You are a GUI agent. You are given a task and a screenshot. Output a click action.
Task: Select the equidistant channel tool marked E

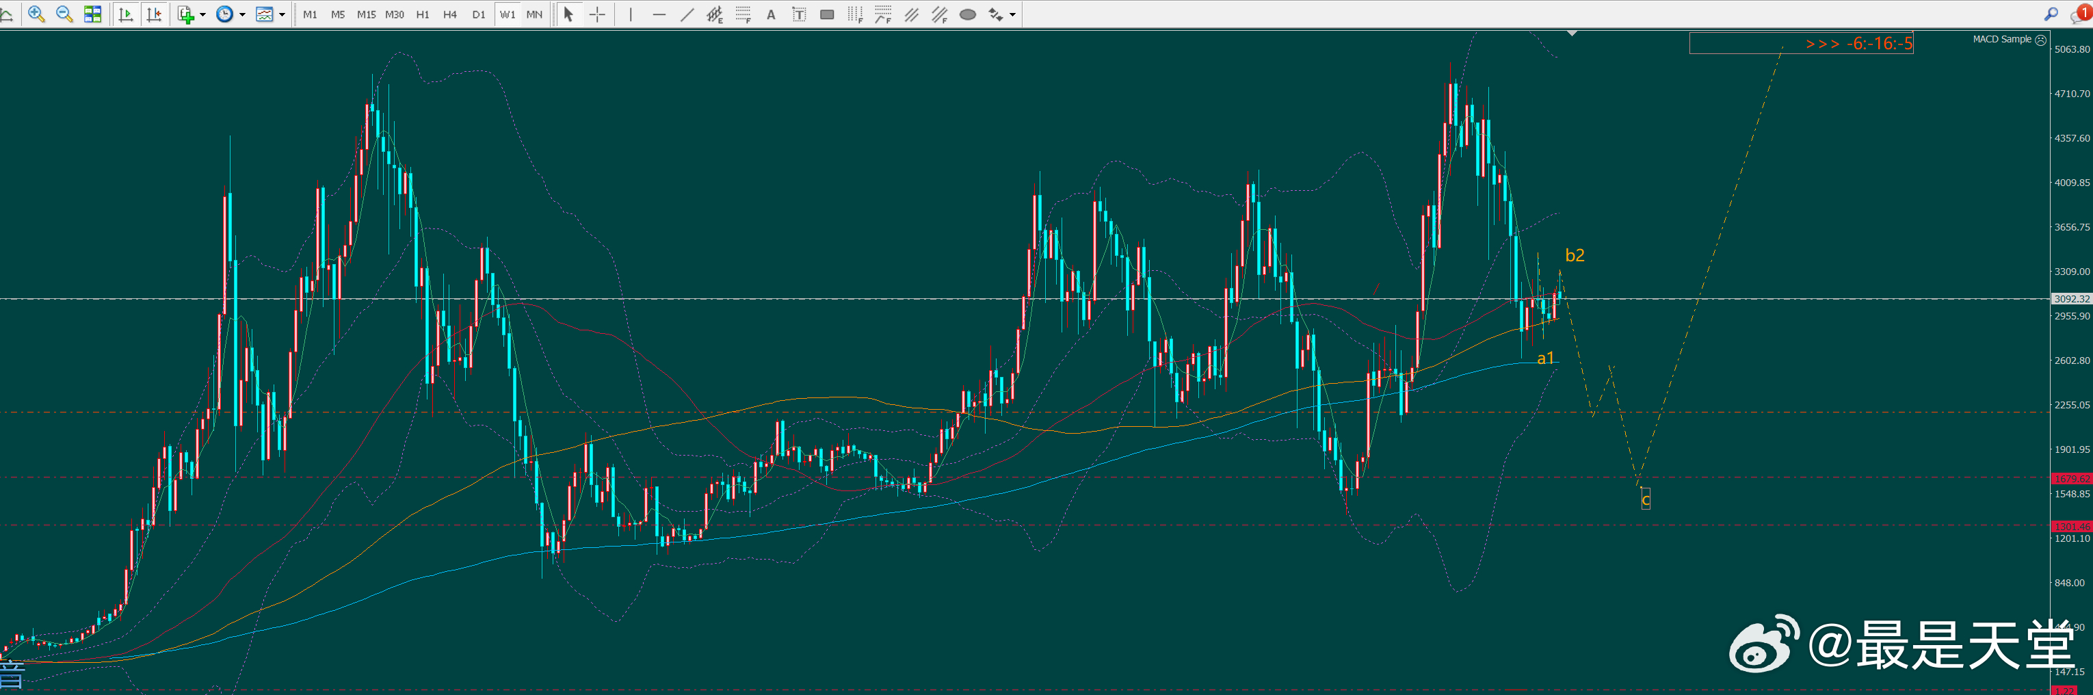(x=715, y=14)
